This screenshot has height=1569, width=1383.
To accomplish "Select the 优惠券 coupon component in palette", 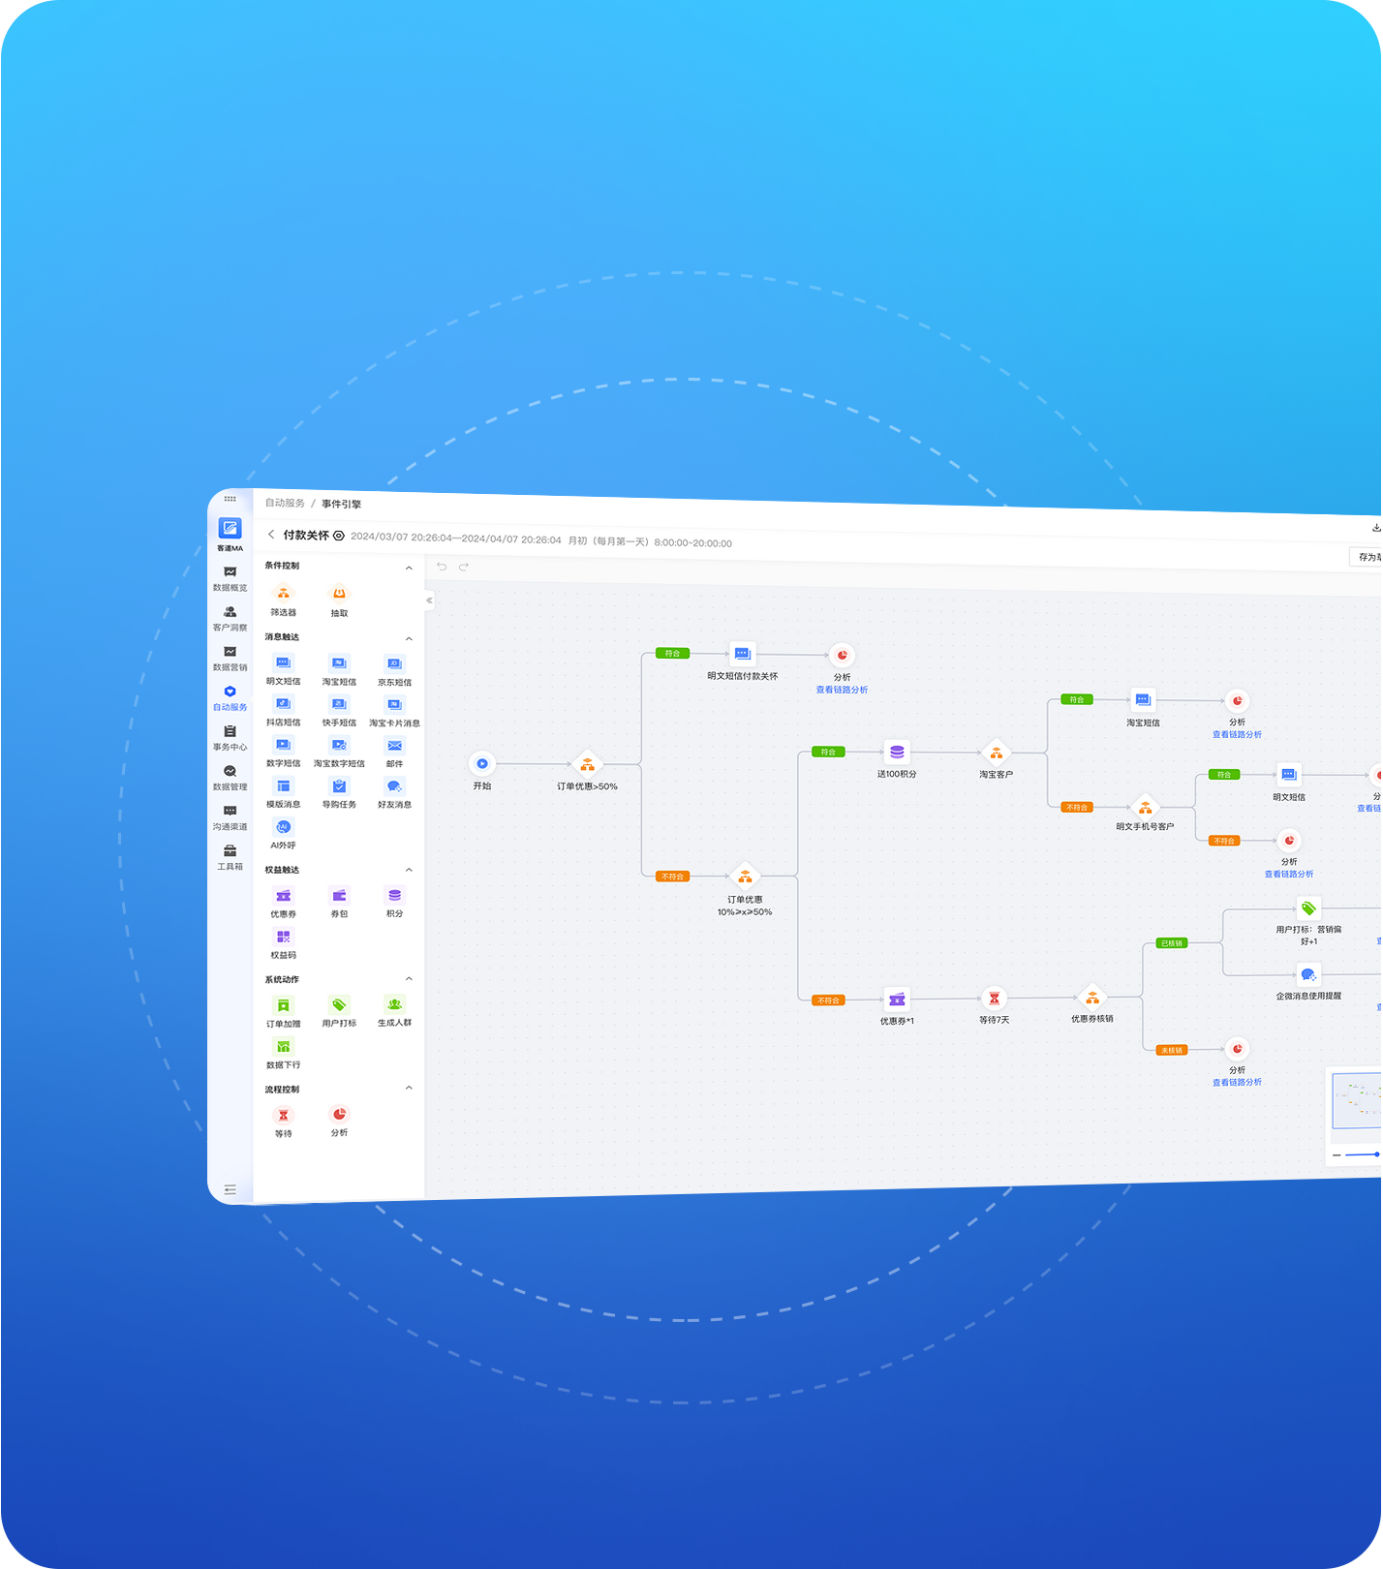I will [283, 903].
